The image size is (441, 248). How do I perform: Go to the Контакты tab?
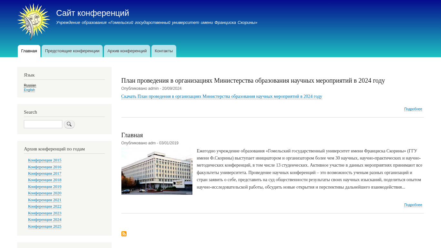[x=164, y=51]
